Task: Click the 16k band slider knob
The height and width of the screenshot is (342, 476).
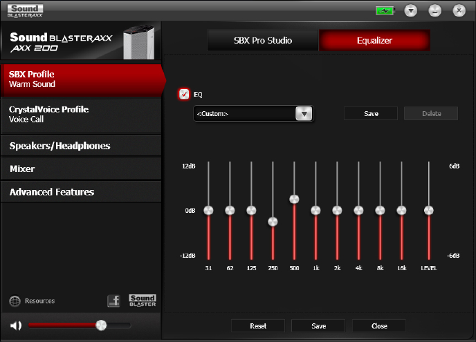Action: (x=401, y=211)
